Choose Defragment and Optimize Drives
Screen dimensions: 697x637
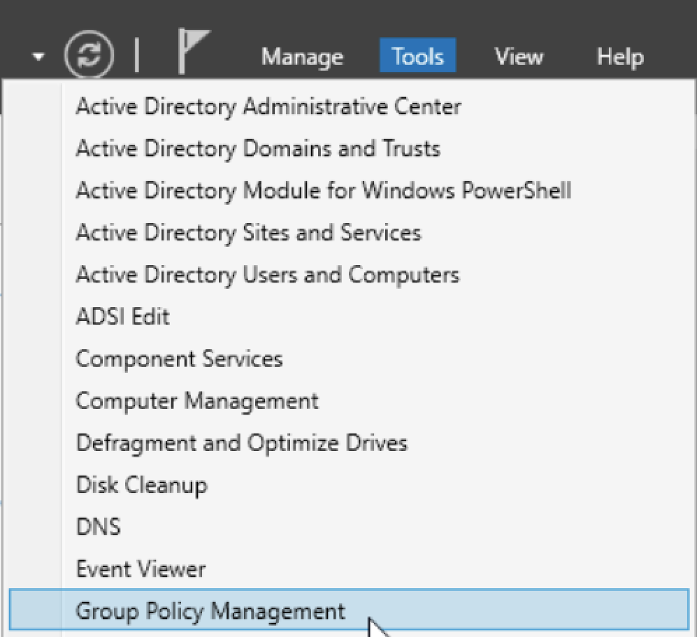(349, 443)
